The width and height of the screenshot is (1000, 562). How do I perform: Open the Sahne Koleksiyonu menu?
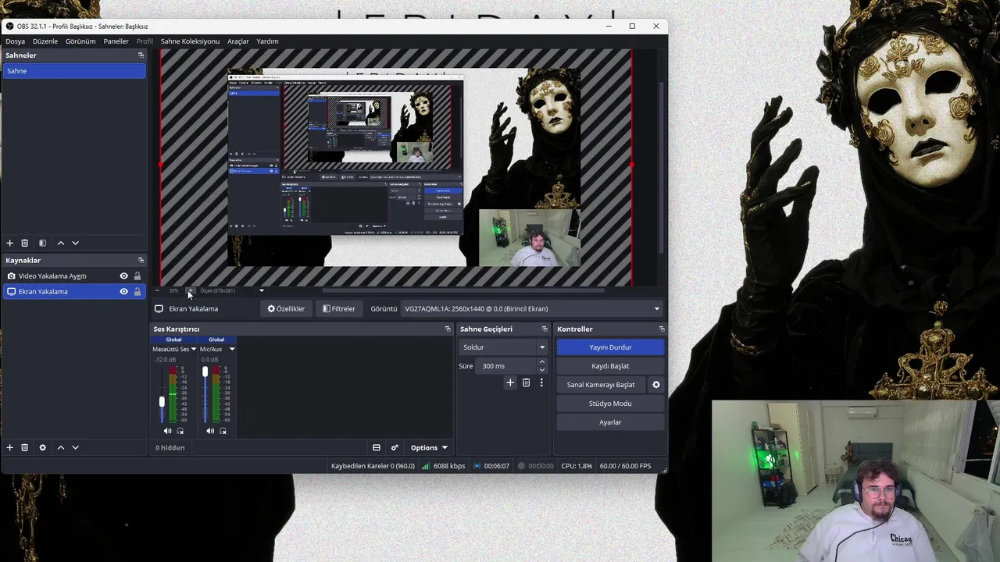[190, 41]
